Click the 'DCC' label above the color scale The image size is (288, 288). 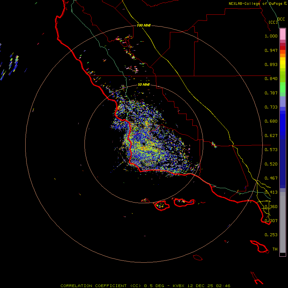pyautogui.click(x=281, y=19)
